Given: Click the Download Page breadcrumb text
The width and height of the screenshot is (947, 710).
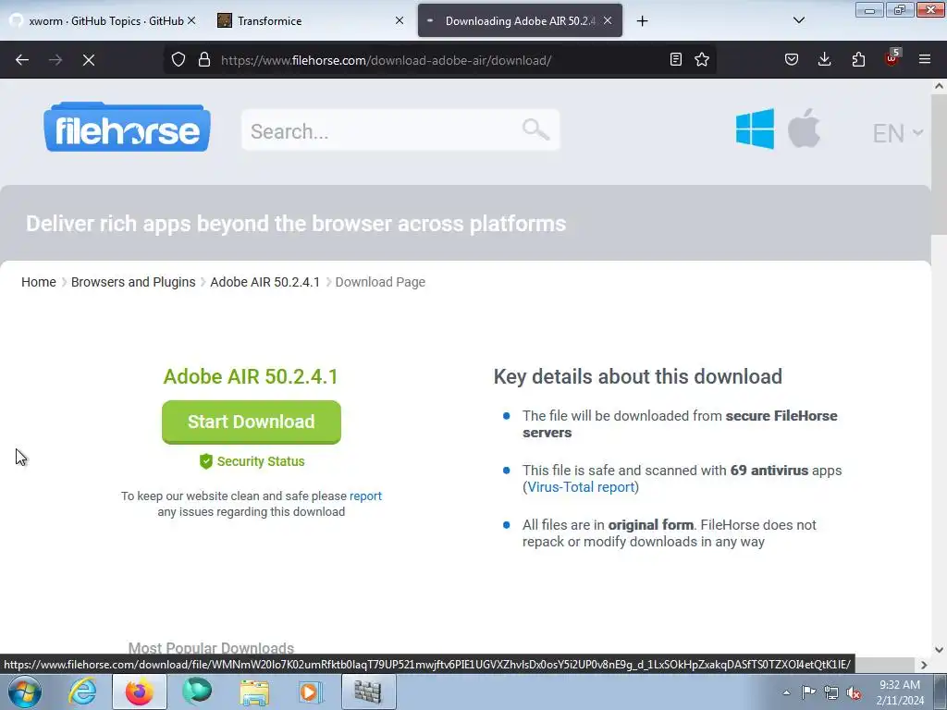Looking at the screenshot, I should (x=380, y=282).
